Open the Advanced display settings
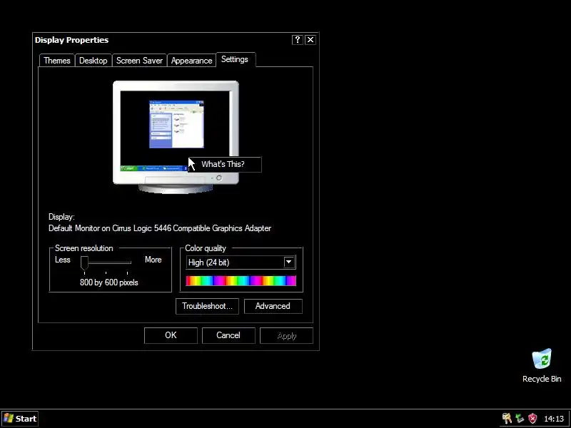The image size is (571, 428). [x=273, y=306]
